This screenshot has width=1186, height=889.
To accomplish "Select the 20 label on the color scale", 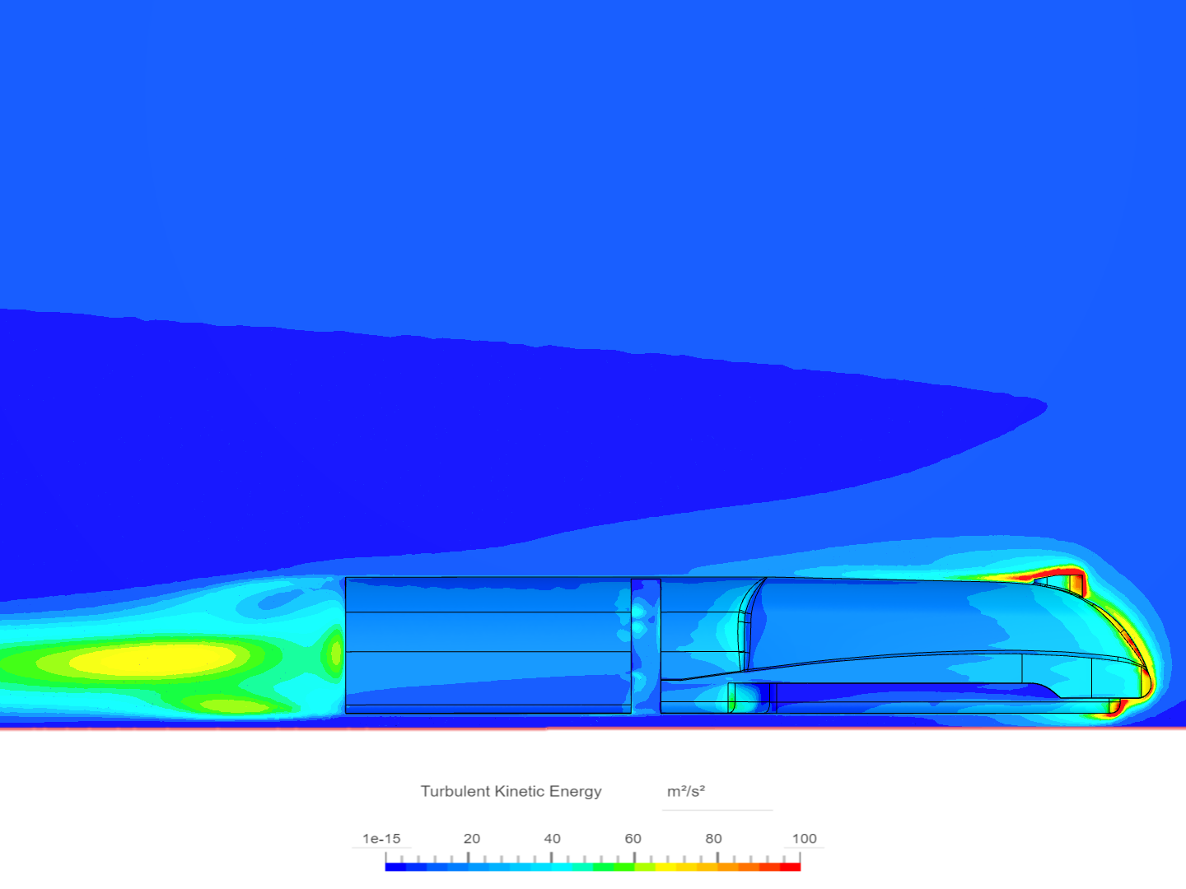I will (x=471, y=838).
